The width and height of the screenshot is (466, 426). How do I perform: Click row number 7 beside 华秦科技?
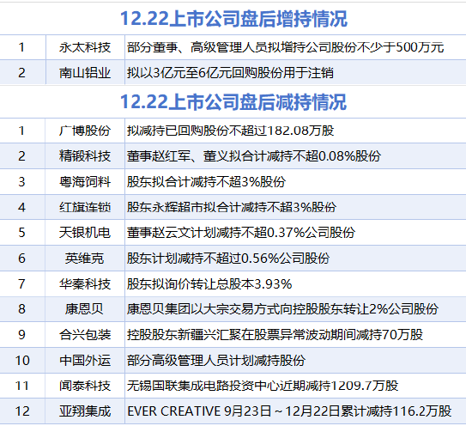(x=21, y=283)
